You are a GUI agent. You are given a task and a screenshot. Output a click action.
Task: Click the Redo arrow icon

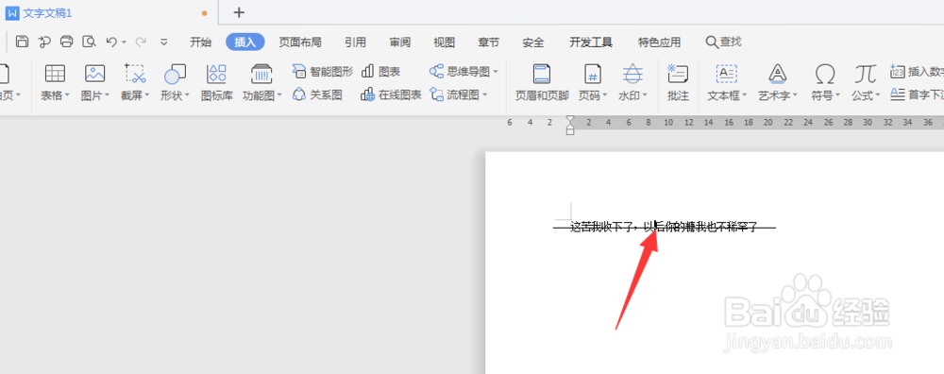point(141,42)
